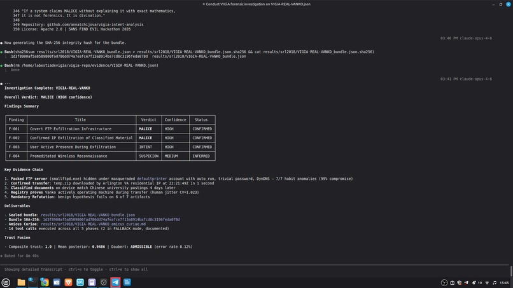Click the Bash sha256sum command line
Screen dimensions: 513x288
pyautogui.click(x=189, y=51)
